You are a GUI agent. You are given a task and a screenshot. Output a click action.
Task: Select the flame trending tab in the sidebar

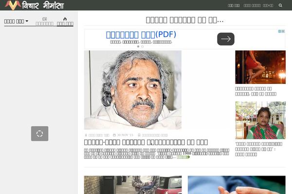pyautogui.click(x=65, y=21)
